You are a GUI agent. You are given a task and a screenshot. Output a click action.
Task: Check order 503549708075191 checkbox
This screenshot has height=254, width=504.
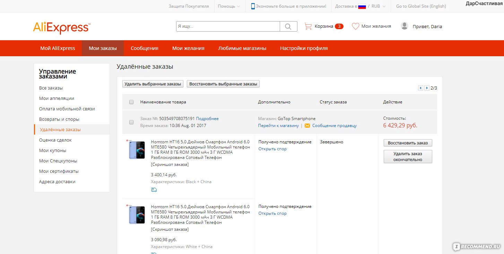click(131, 122)
